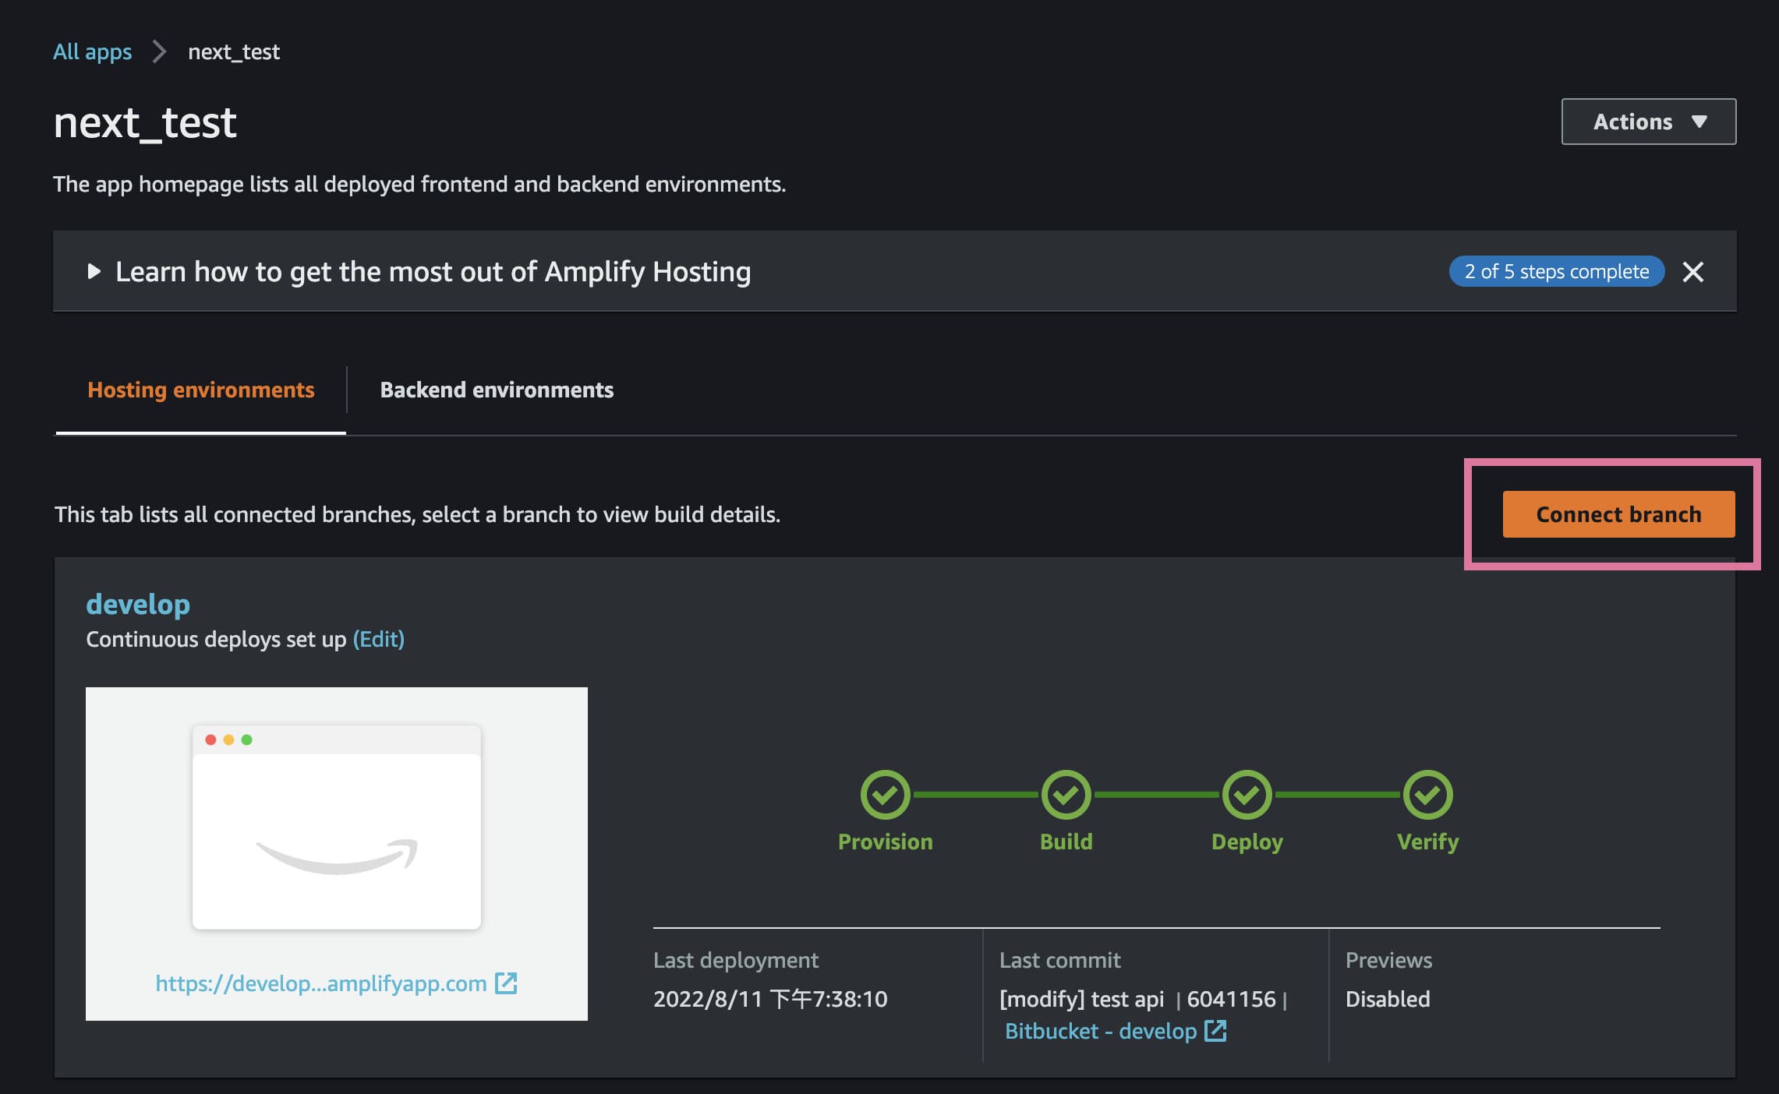The width and height of the screenshot is (1779, 1094).
Task: Go back to All apps
Action: click(x=92, y=52)
